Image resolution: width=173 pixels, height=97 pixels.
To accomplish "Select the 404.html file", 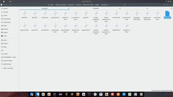I will [24, 15].
